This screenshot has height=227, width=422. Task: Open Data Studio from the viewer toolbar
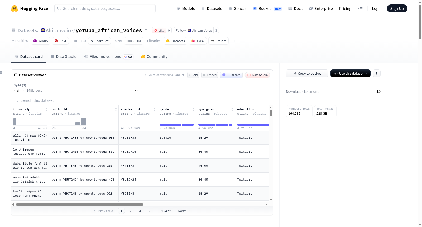257,75
